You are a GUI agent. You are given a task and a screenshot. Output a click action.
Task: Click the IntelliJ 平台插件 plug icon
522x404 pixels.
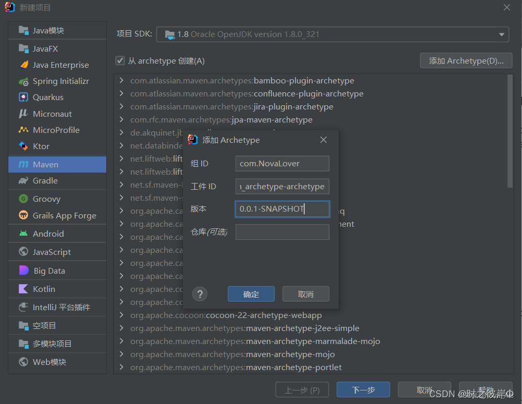23,307
